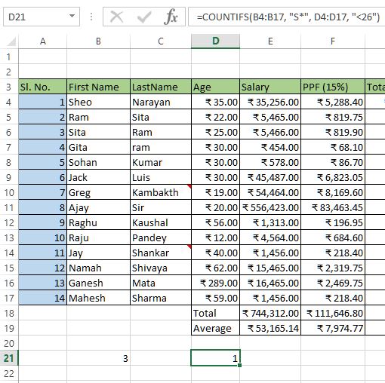Select column E header
385x383 pixels.
270,41
